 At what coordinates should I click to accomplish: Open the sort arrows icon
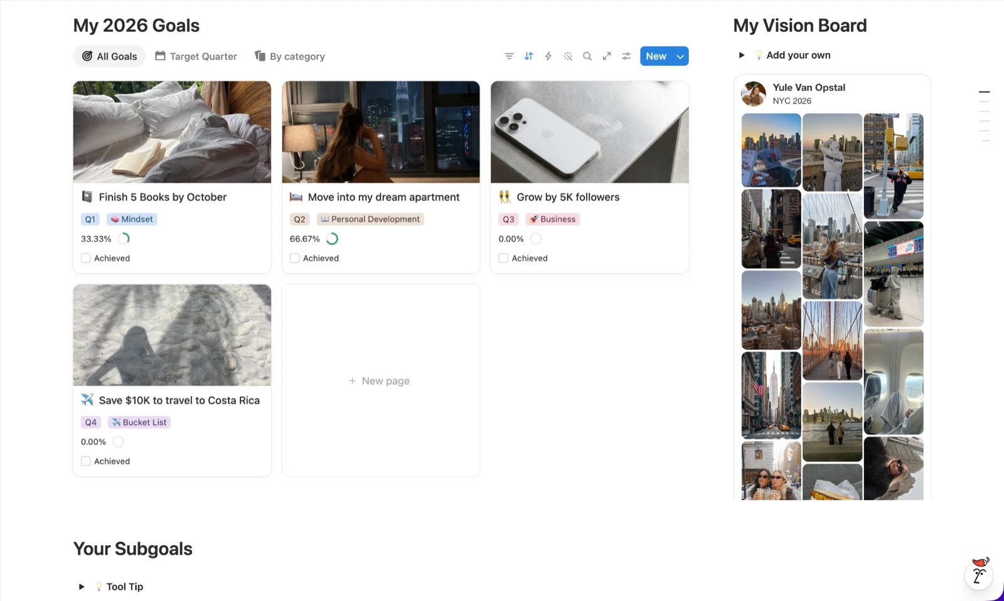[528, 56]
